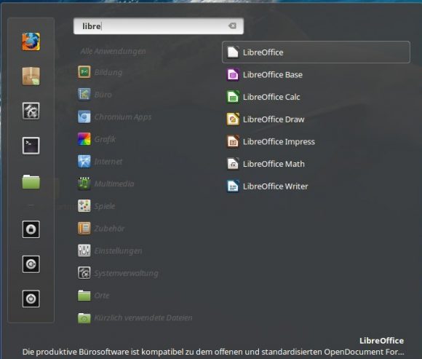Launch Firefox from the favorites sidebar

(31, 42)
